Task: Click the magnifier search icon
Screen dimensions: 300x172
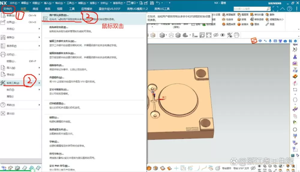Action: pyautogui.click(x=268, y=9)
